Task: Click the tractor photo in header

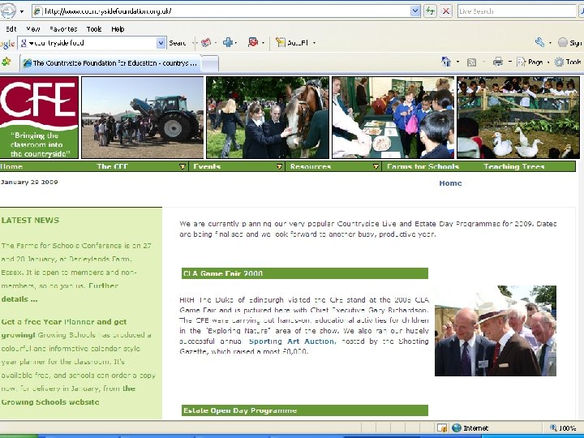Action: (142, 118)
